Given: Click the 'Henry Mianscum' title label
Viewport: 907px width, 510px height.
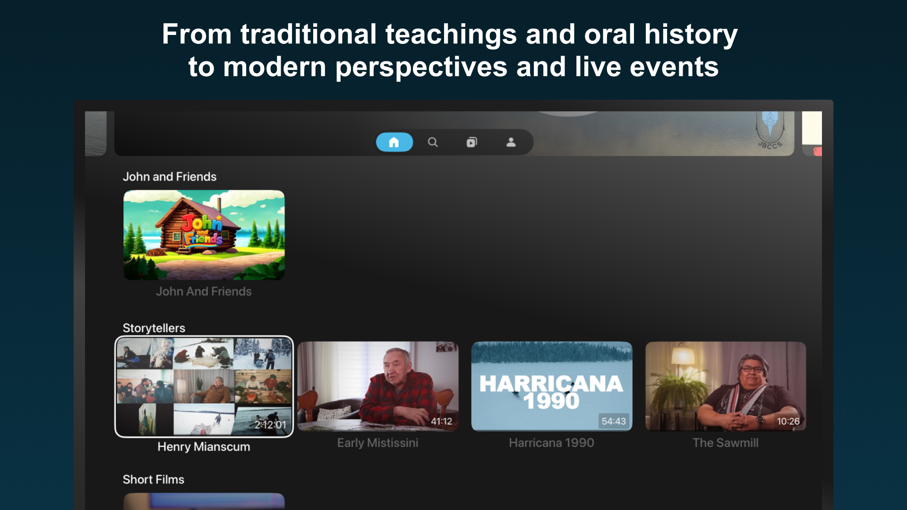Looking at the screenshot, I should tap(204, 447).
